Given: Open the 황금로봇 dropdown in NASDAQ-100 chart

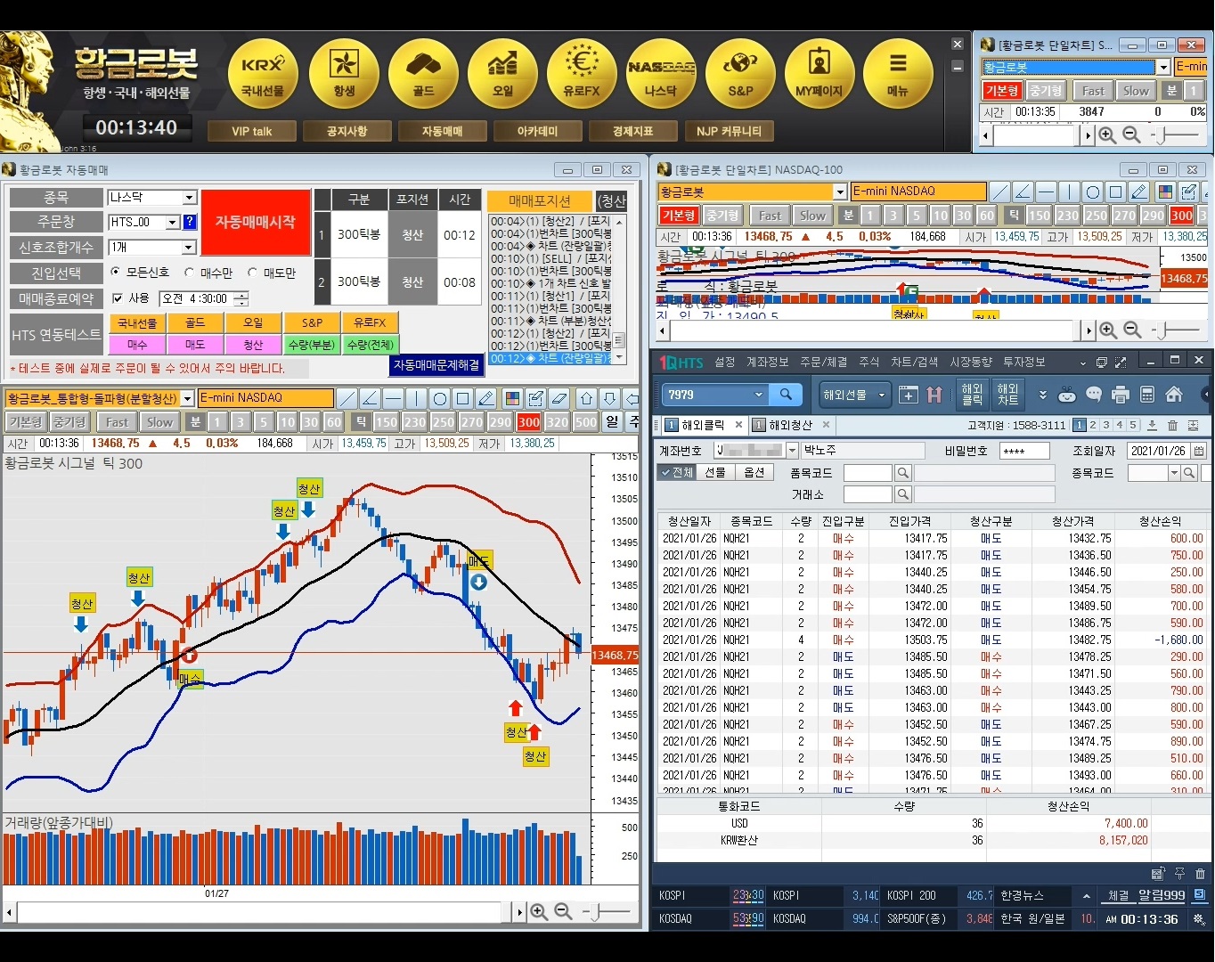Looking at the screenshot, I should coord(839,192).
